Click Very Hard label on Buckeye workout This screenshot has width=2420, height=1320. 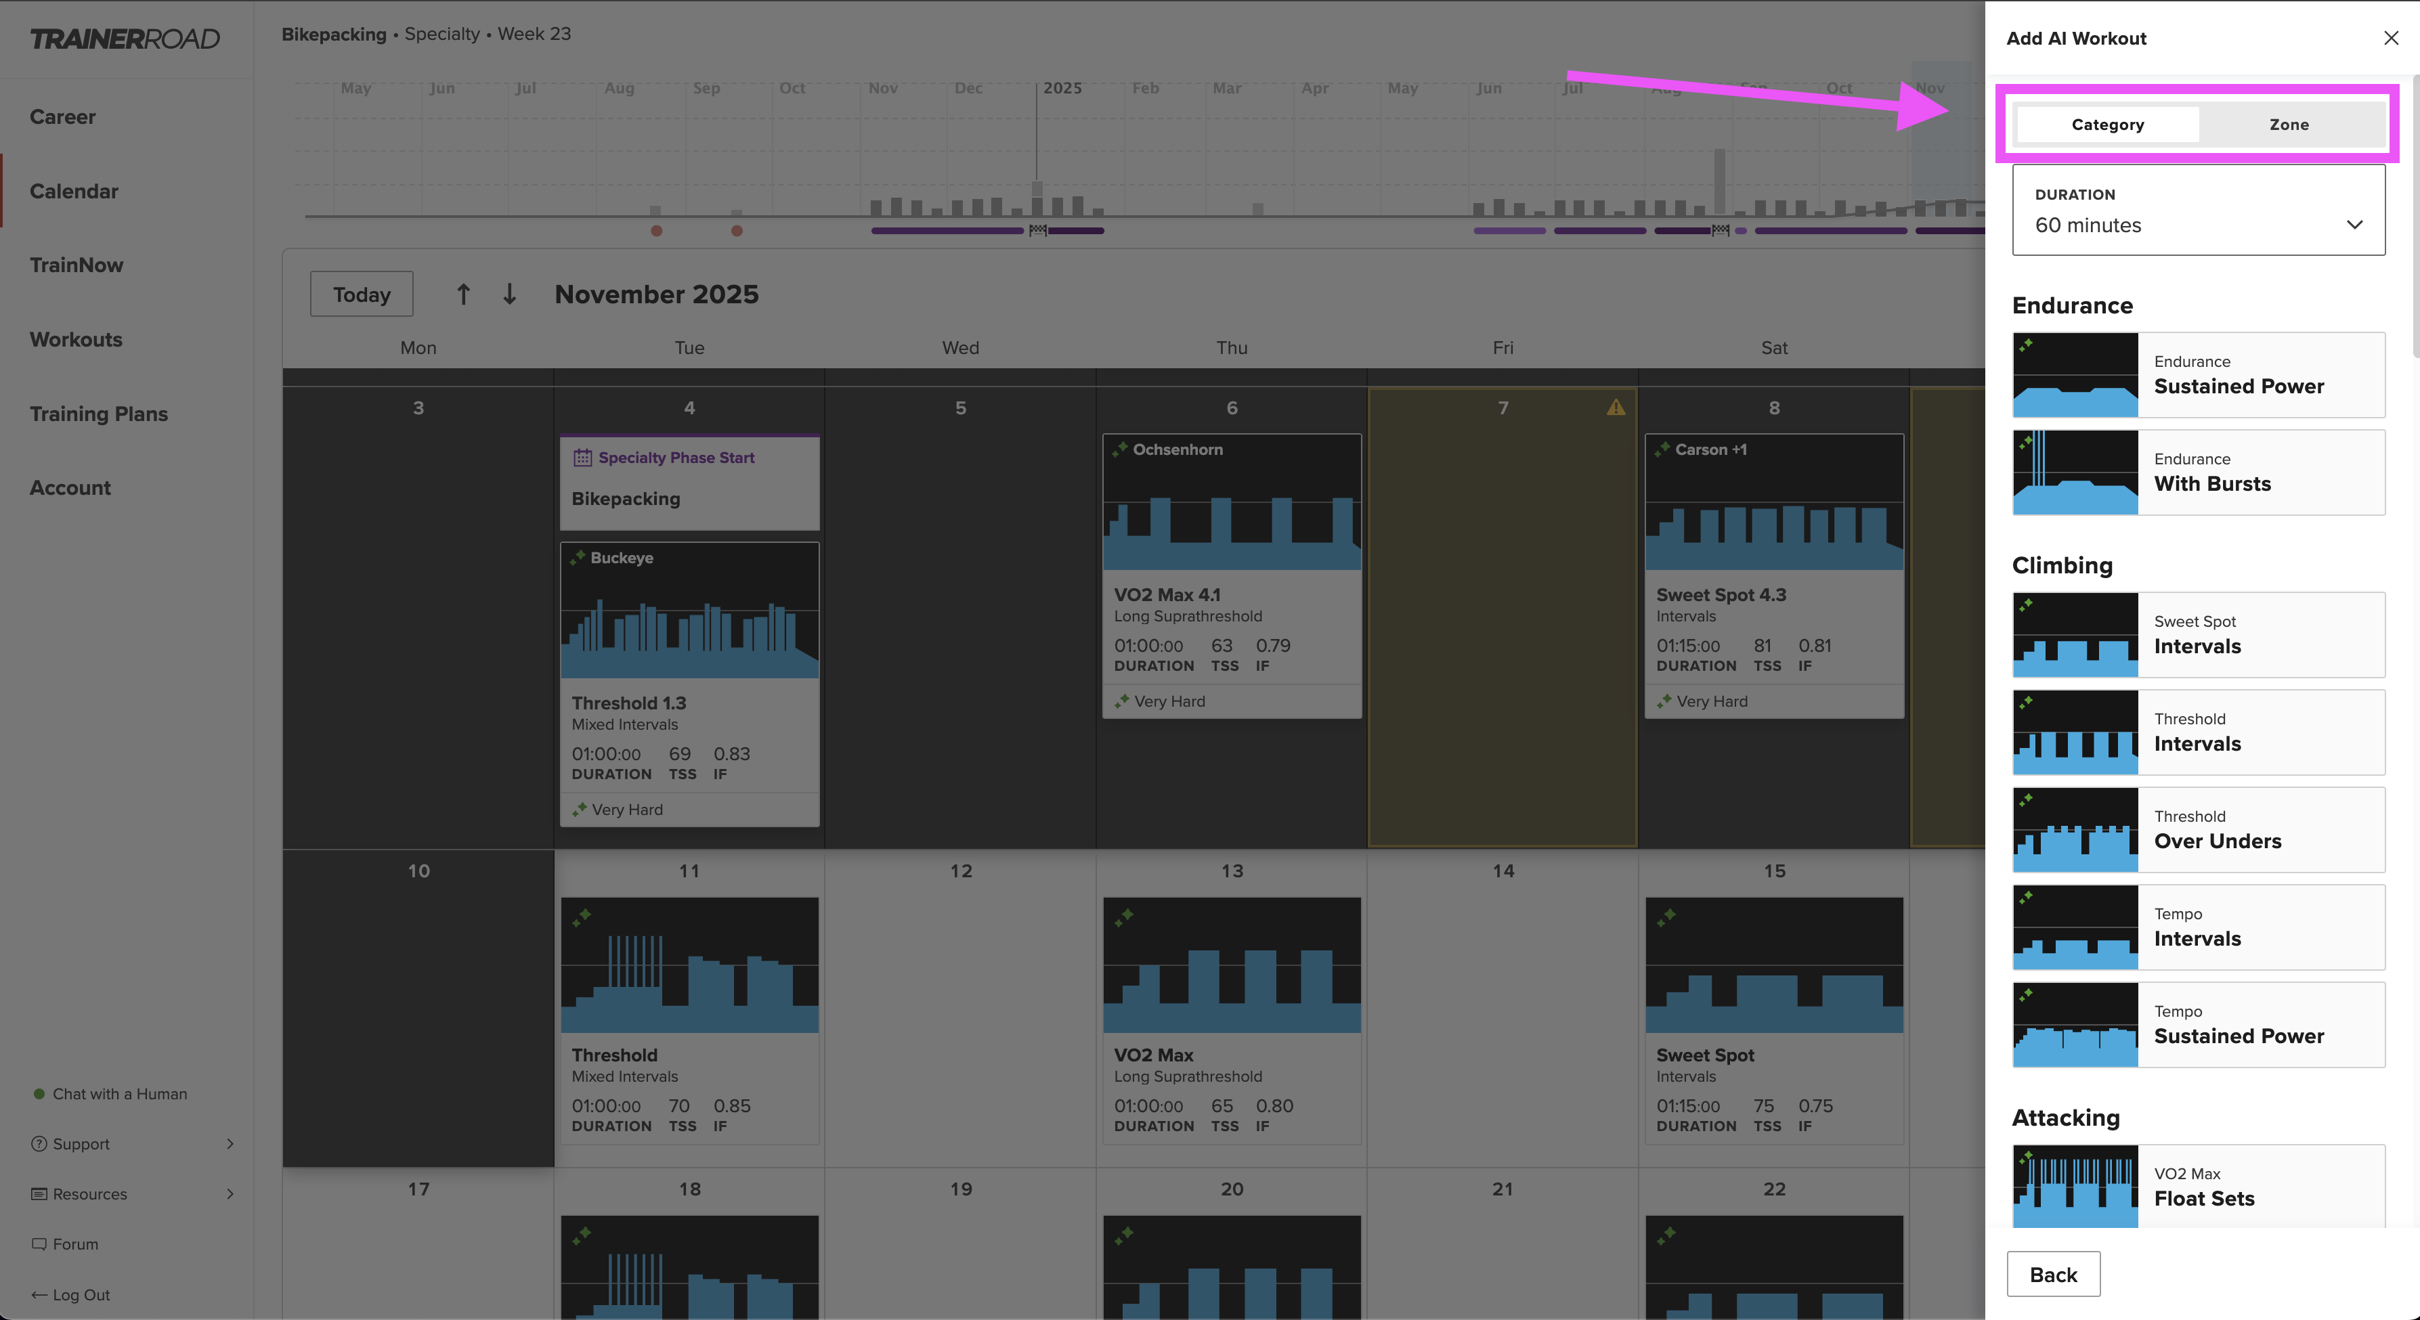pos(626,809)
